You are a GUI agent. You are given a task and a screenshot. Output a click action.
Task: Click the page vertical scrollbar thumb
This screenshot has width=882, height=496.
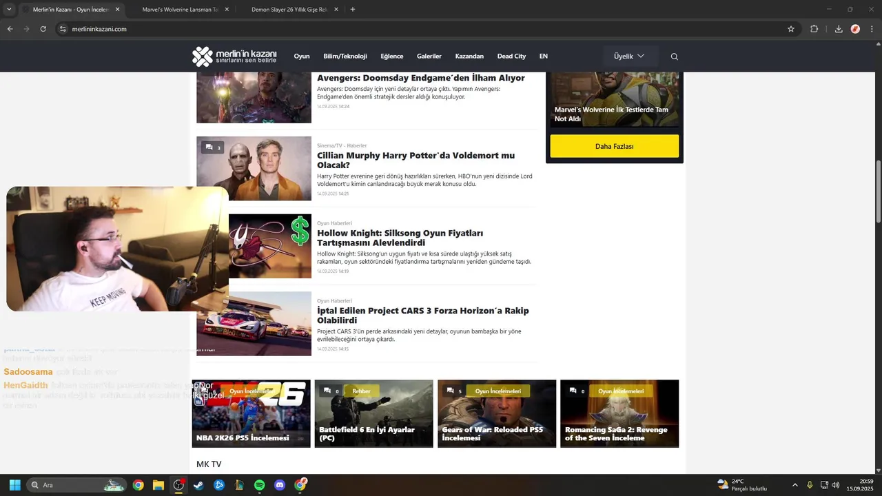[878, 191]
